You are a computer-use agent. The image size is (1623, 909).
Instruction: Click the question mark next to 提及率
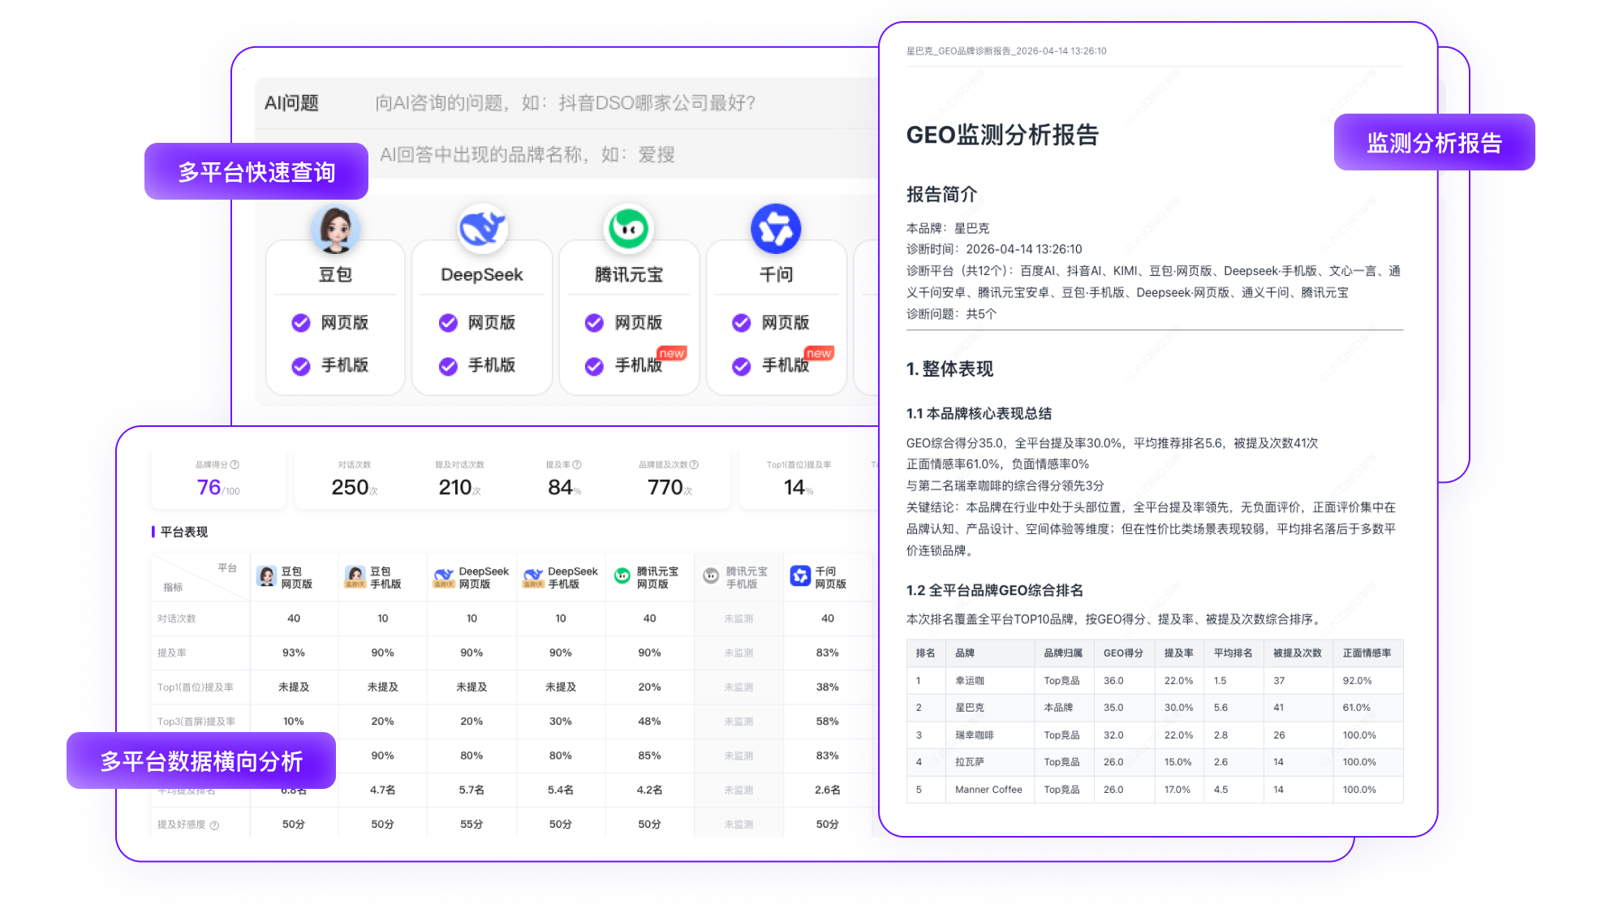[576, 464]
